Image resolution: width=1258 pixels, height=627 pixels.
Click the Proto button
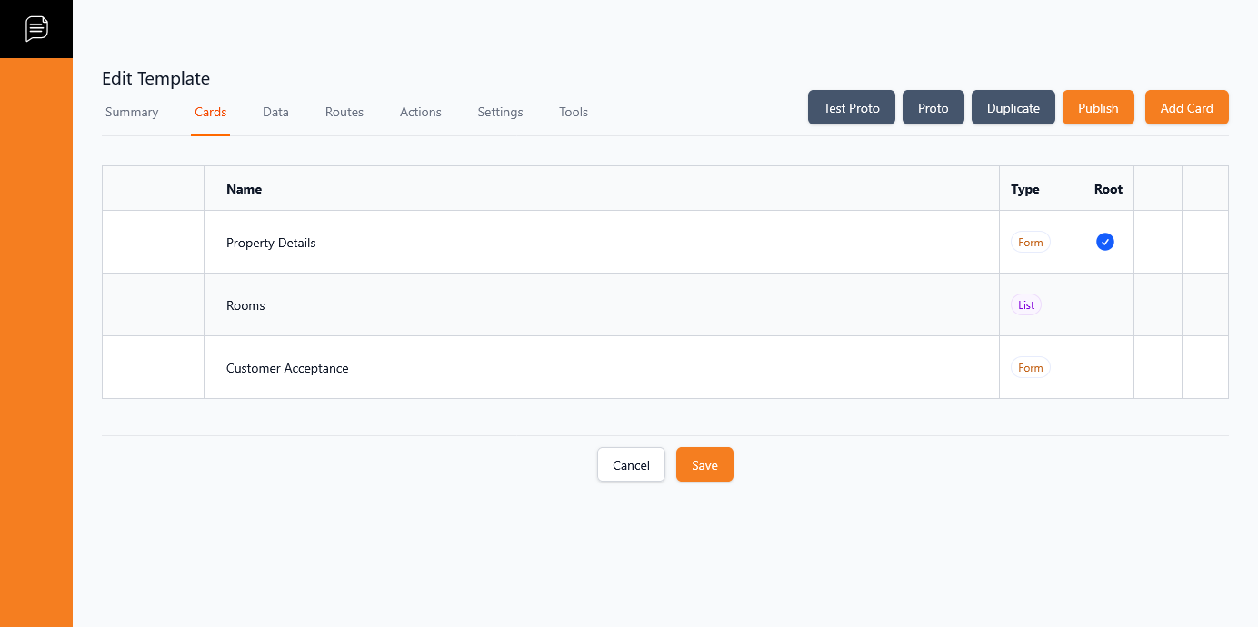pos(933,107)
